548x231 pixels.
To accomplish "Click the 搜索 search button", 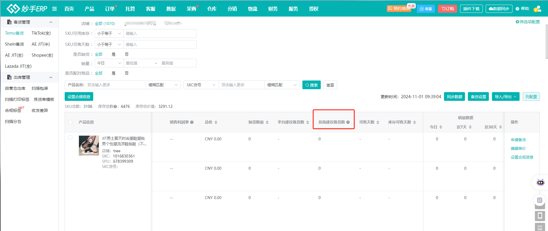I will point(311,85).
